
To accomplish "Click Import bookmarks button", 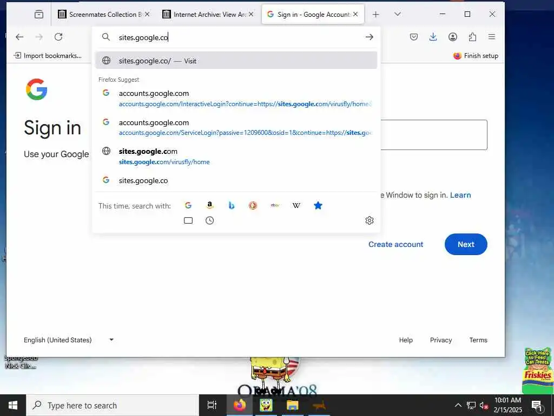I will pos(48,56).
